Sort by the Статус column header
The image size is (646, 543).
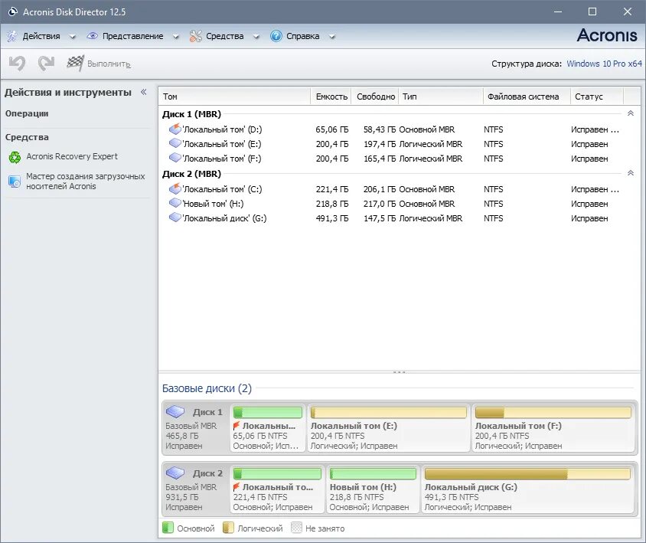click(597, 96)
